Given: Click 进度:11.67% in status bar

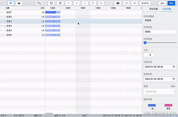Looking at the screenshot, I should pyautogui.click(x=60, y=116).
